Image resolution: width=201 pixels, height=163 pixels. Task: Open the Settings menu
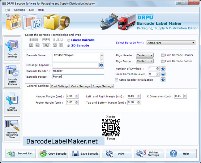pos(19,10)
